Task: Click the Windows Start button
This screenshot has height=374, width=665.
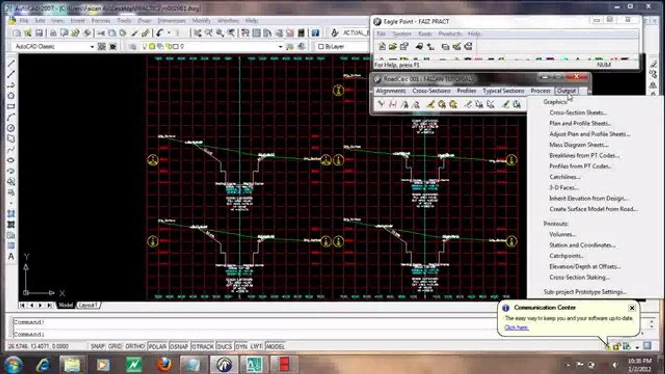Action: coord(13,365)
